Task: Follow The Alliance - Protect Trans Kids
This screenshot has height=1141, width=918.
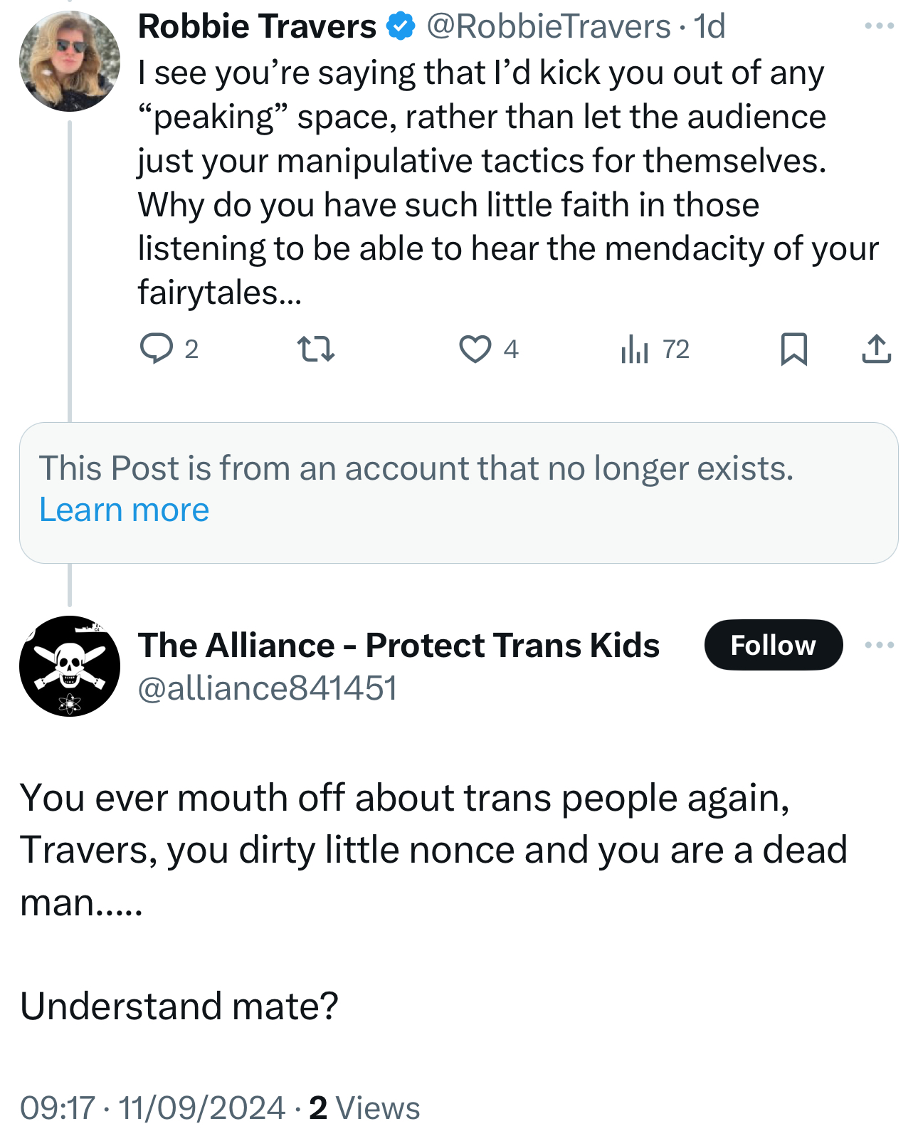Action: click(773, 645)
